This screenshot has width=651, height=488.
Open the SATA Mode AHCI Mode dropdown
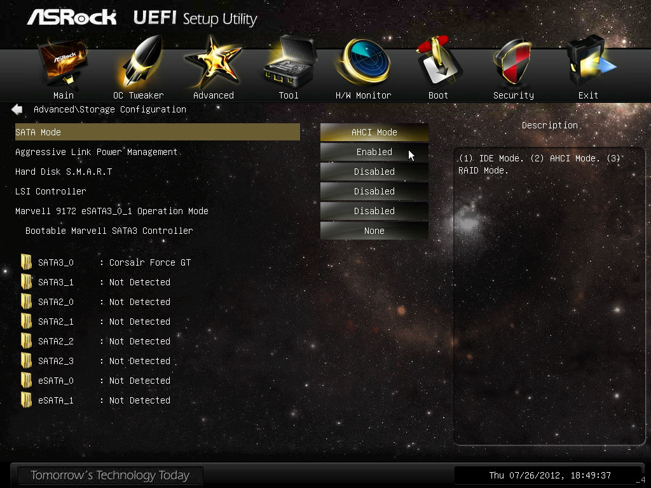click(x=374, y=132)
